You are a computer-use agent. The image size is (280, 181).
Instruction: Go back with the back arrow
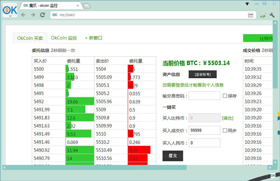point(23,15)
